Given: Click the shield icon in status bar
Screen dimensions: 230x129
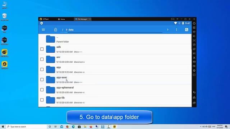Looking at the screenshot, I should point(42,23).
